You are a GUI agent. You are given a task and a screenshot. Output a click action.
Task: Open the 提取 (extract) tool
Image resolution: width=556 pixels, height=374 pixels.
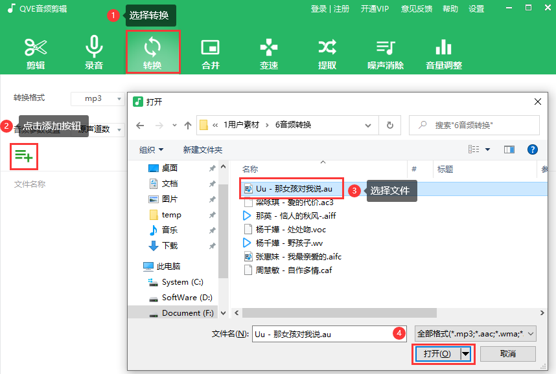coord(327,52)
